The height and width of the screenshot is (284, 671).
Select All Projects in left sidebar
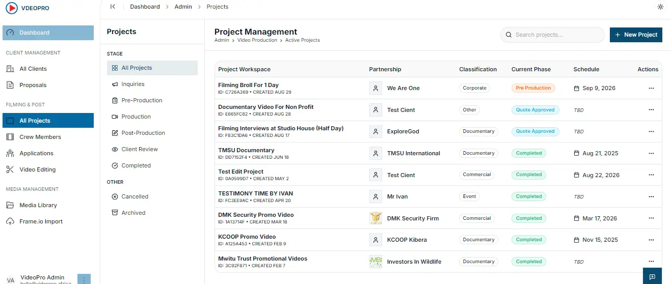(48, 121)
